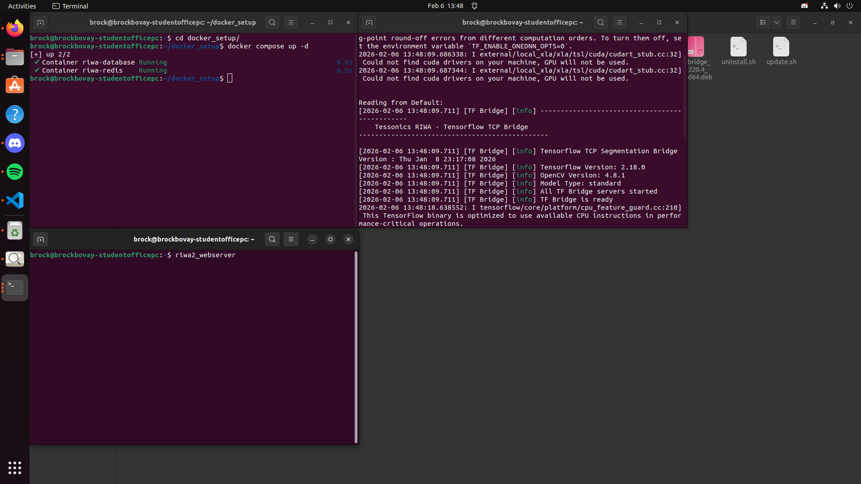This screenshot has height=484, width=861.
Task: Open the image viewer magnifier dock icon
Action: [x=15, y=259]
